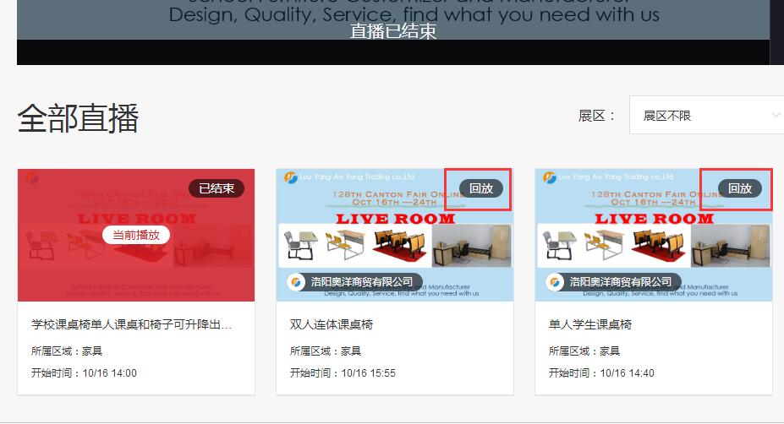This screenshot has width=784, height=424.
Task: Click the 回放 badge on 双人连体课桌椅 card
Action: [x=480, y=188]
